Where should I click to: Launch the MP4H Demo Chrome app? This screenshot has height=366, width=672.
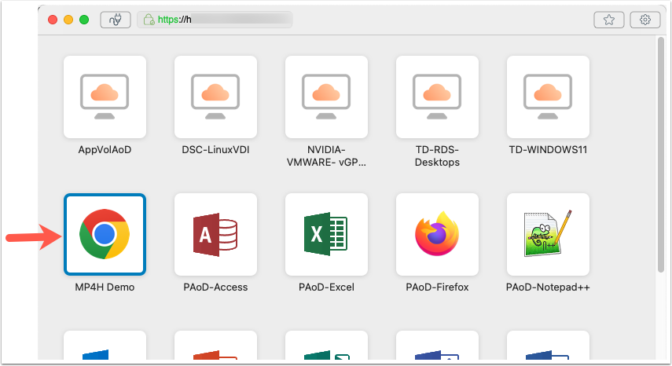[x=105, y=234]
